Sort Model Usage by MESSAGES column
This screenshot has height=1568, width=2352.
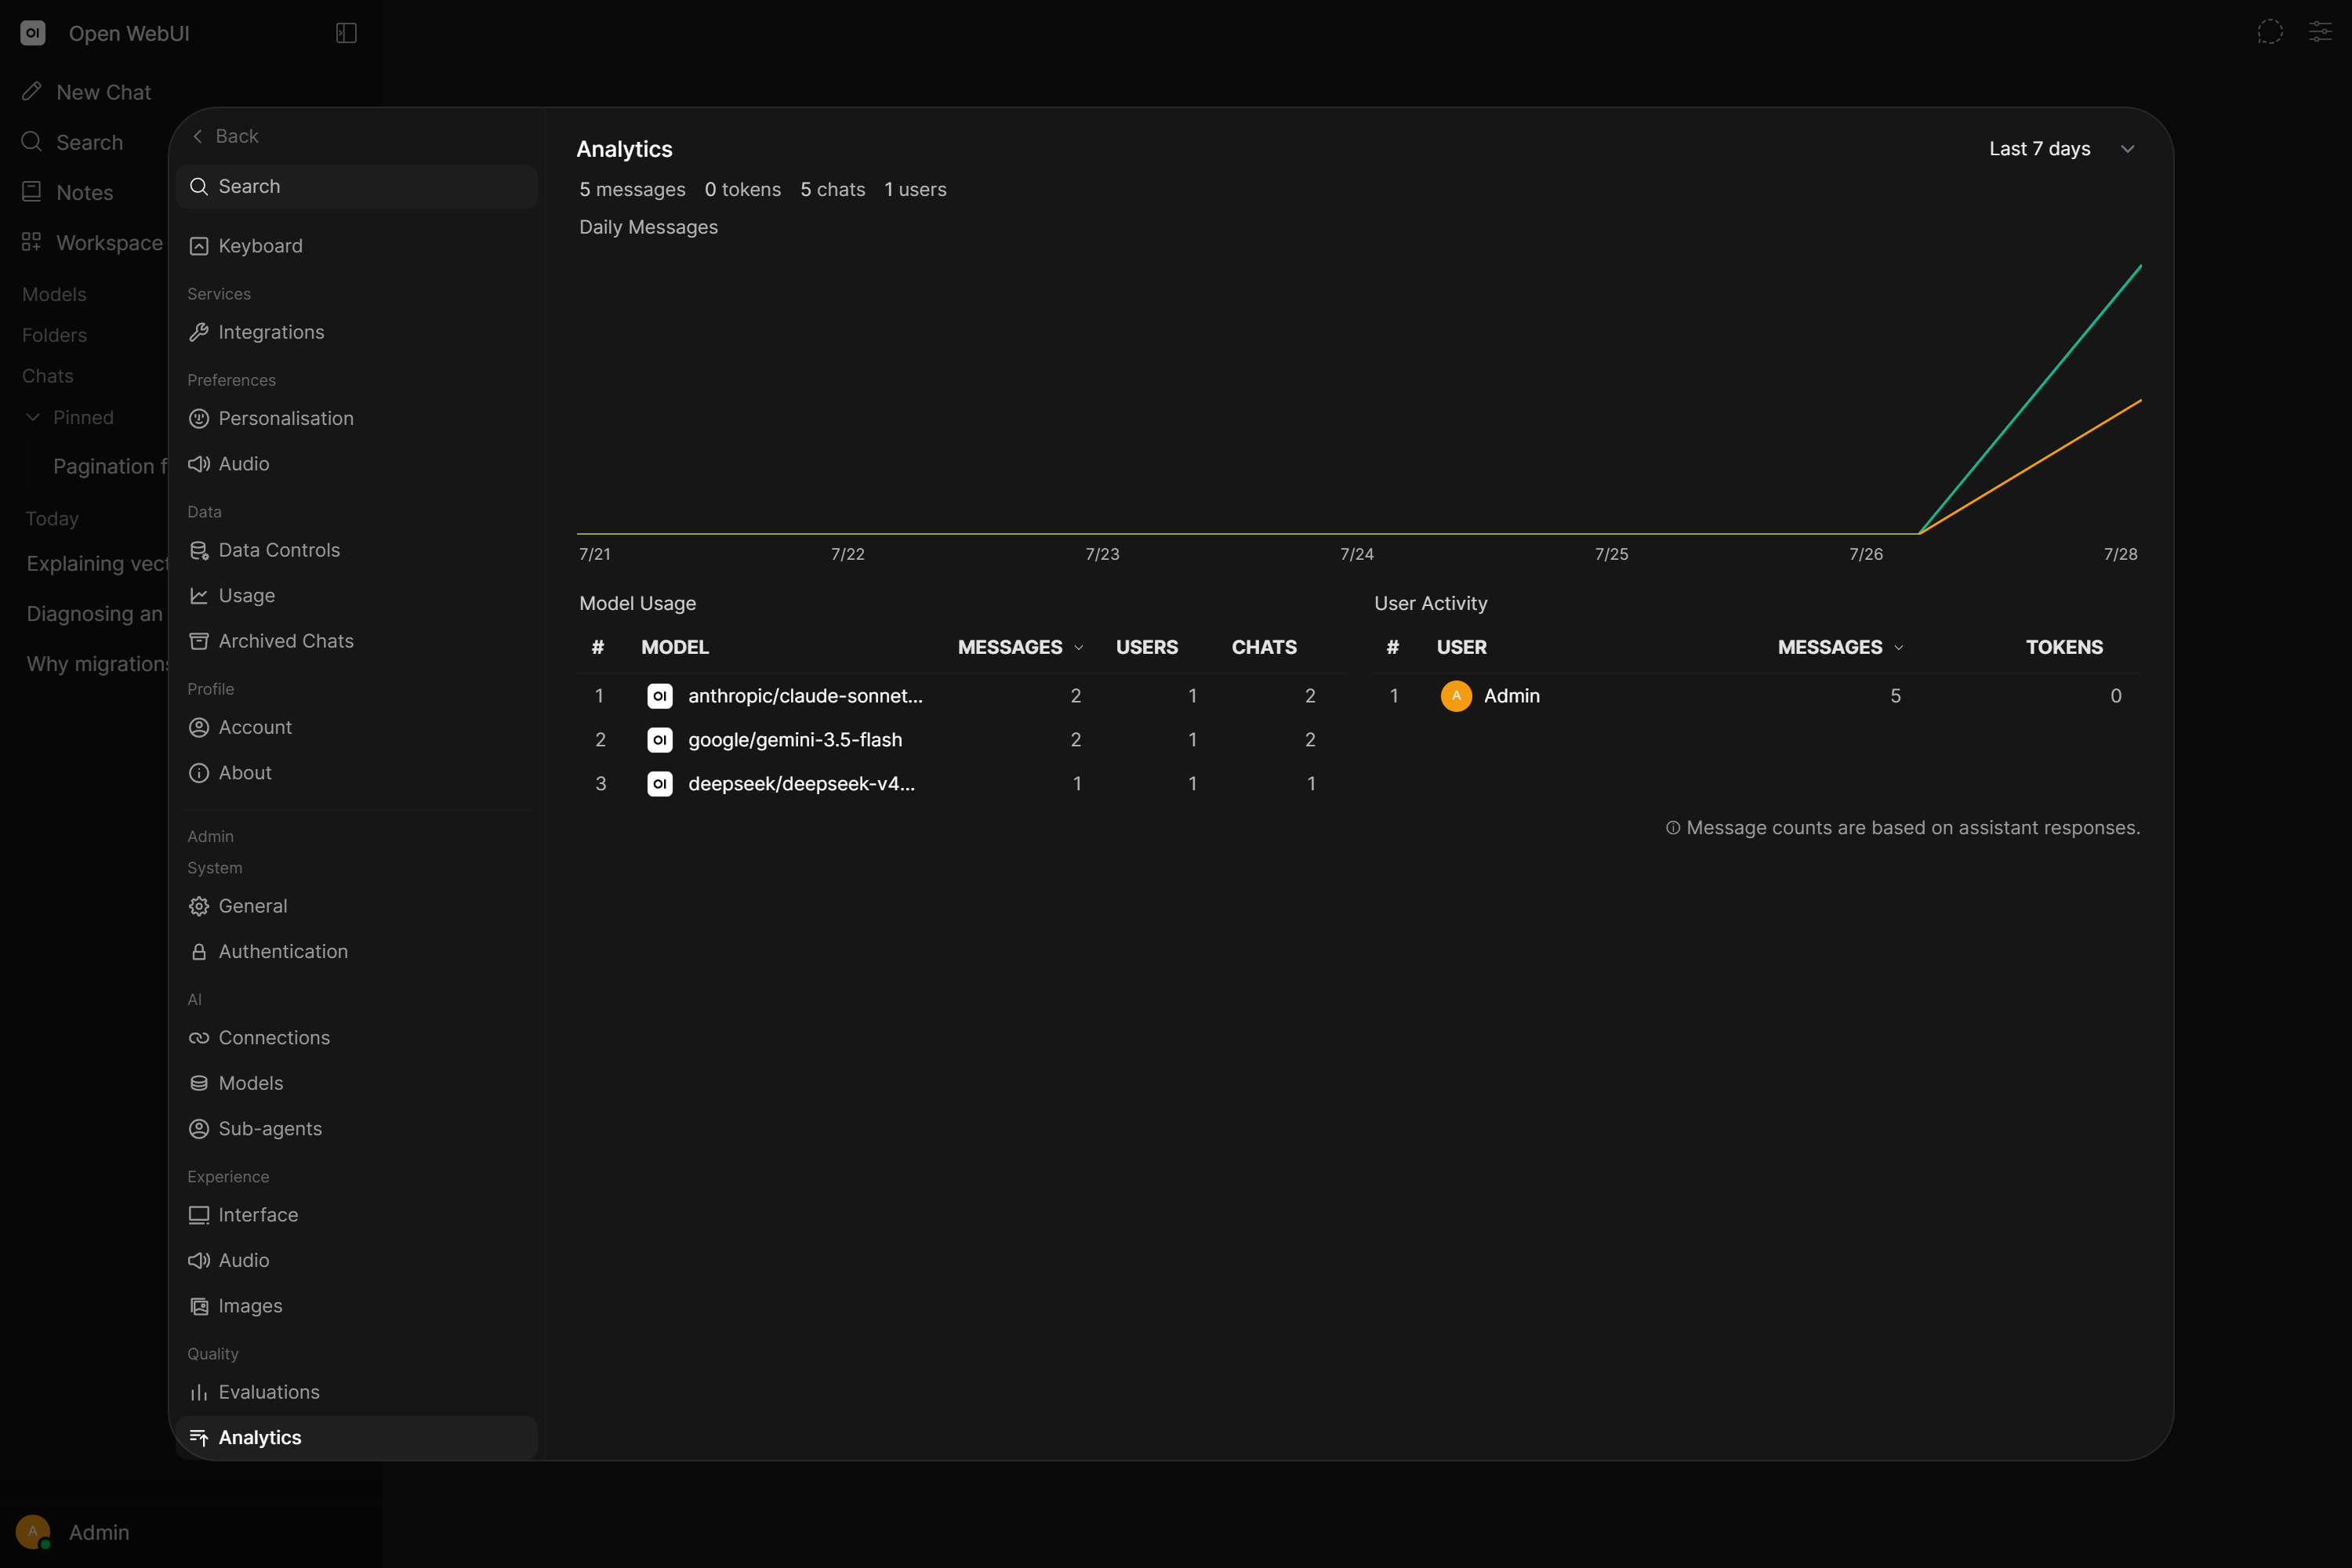(1020, 647)
